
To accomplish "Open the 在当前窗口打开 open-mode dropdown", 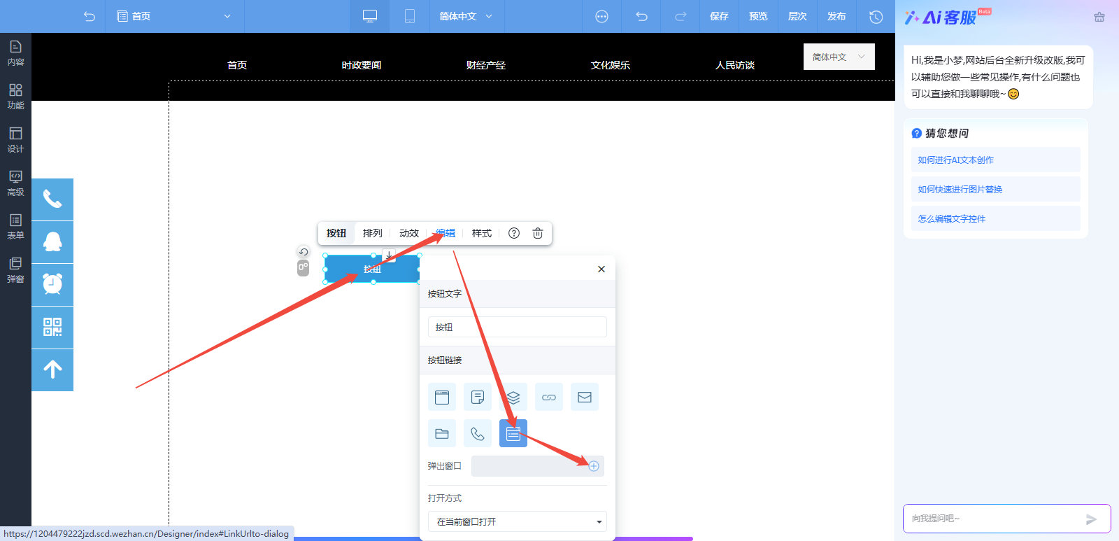I will point(518,521).
